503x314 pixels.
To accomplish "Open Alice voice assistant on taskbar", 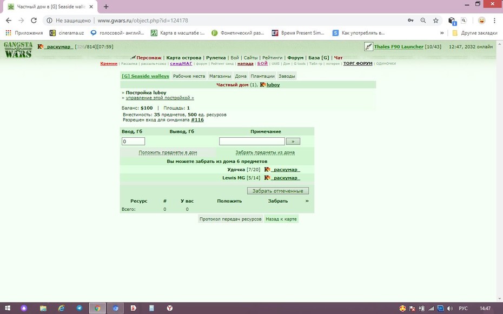I will tap(24, 308).
